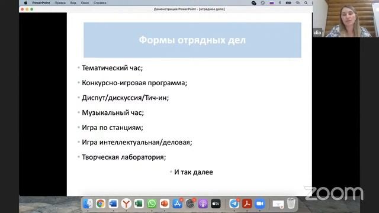Click the slide title 'Формы отрядных дел'
Viewport: 379px width, 213px height.
tap(192, 40)
